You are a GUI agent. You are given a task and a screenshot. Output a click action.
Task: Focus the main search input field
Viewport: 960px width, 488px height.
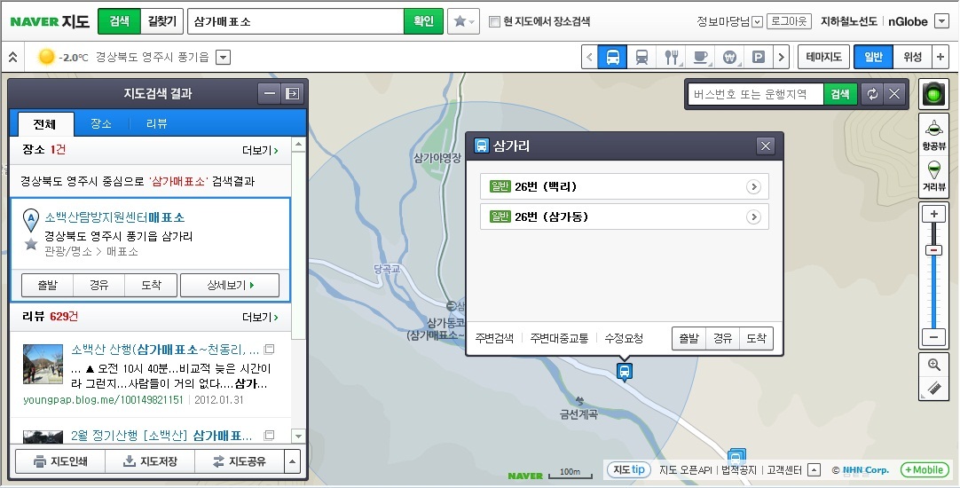295,21
